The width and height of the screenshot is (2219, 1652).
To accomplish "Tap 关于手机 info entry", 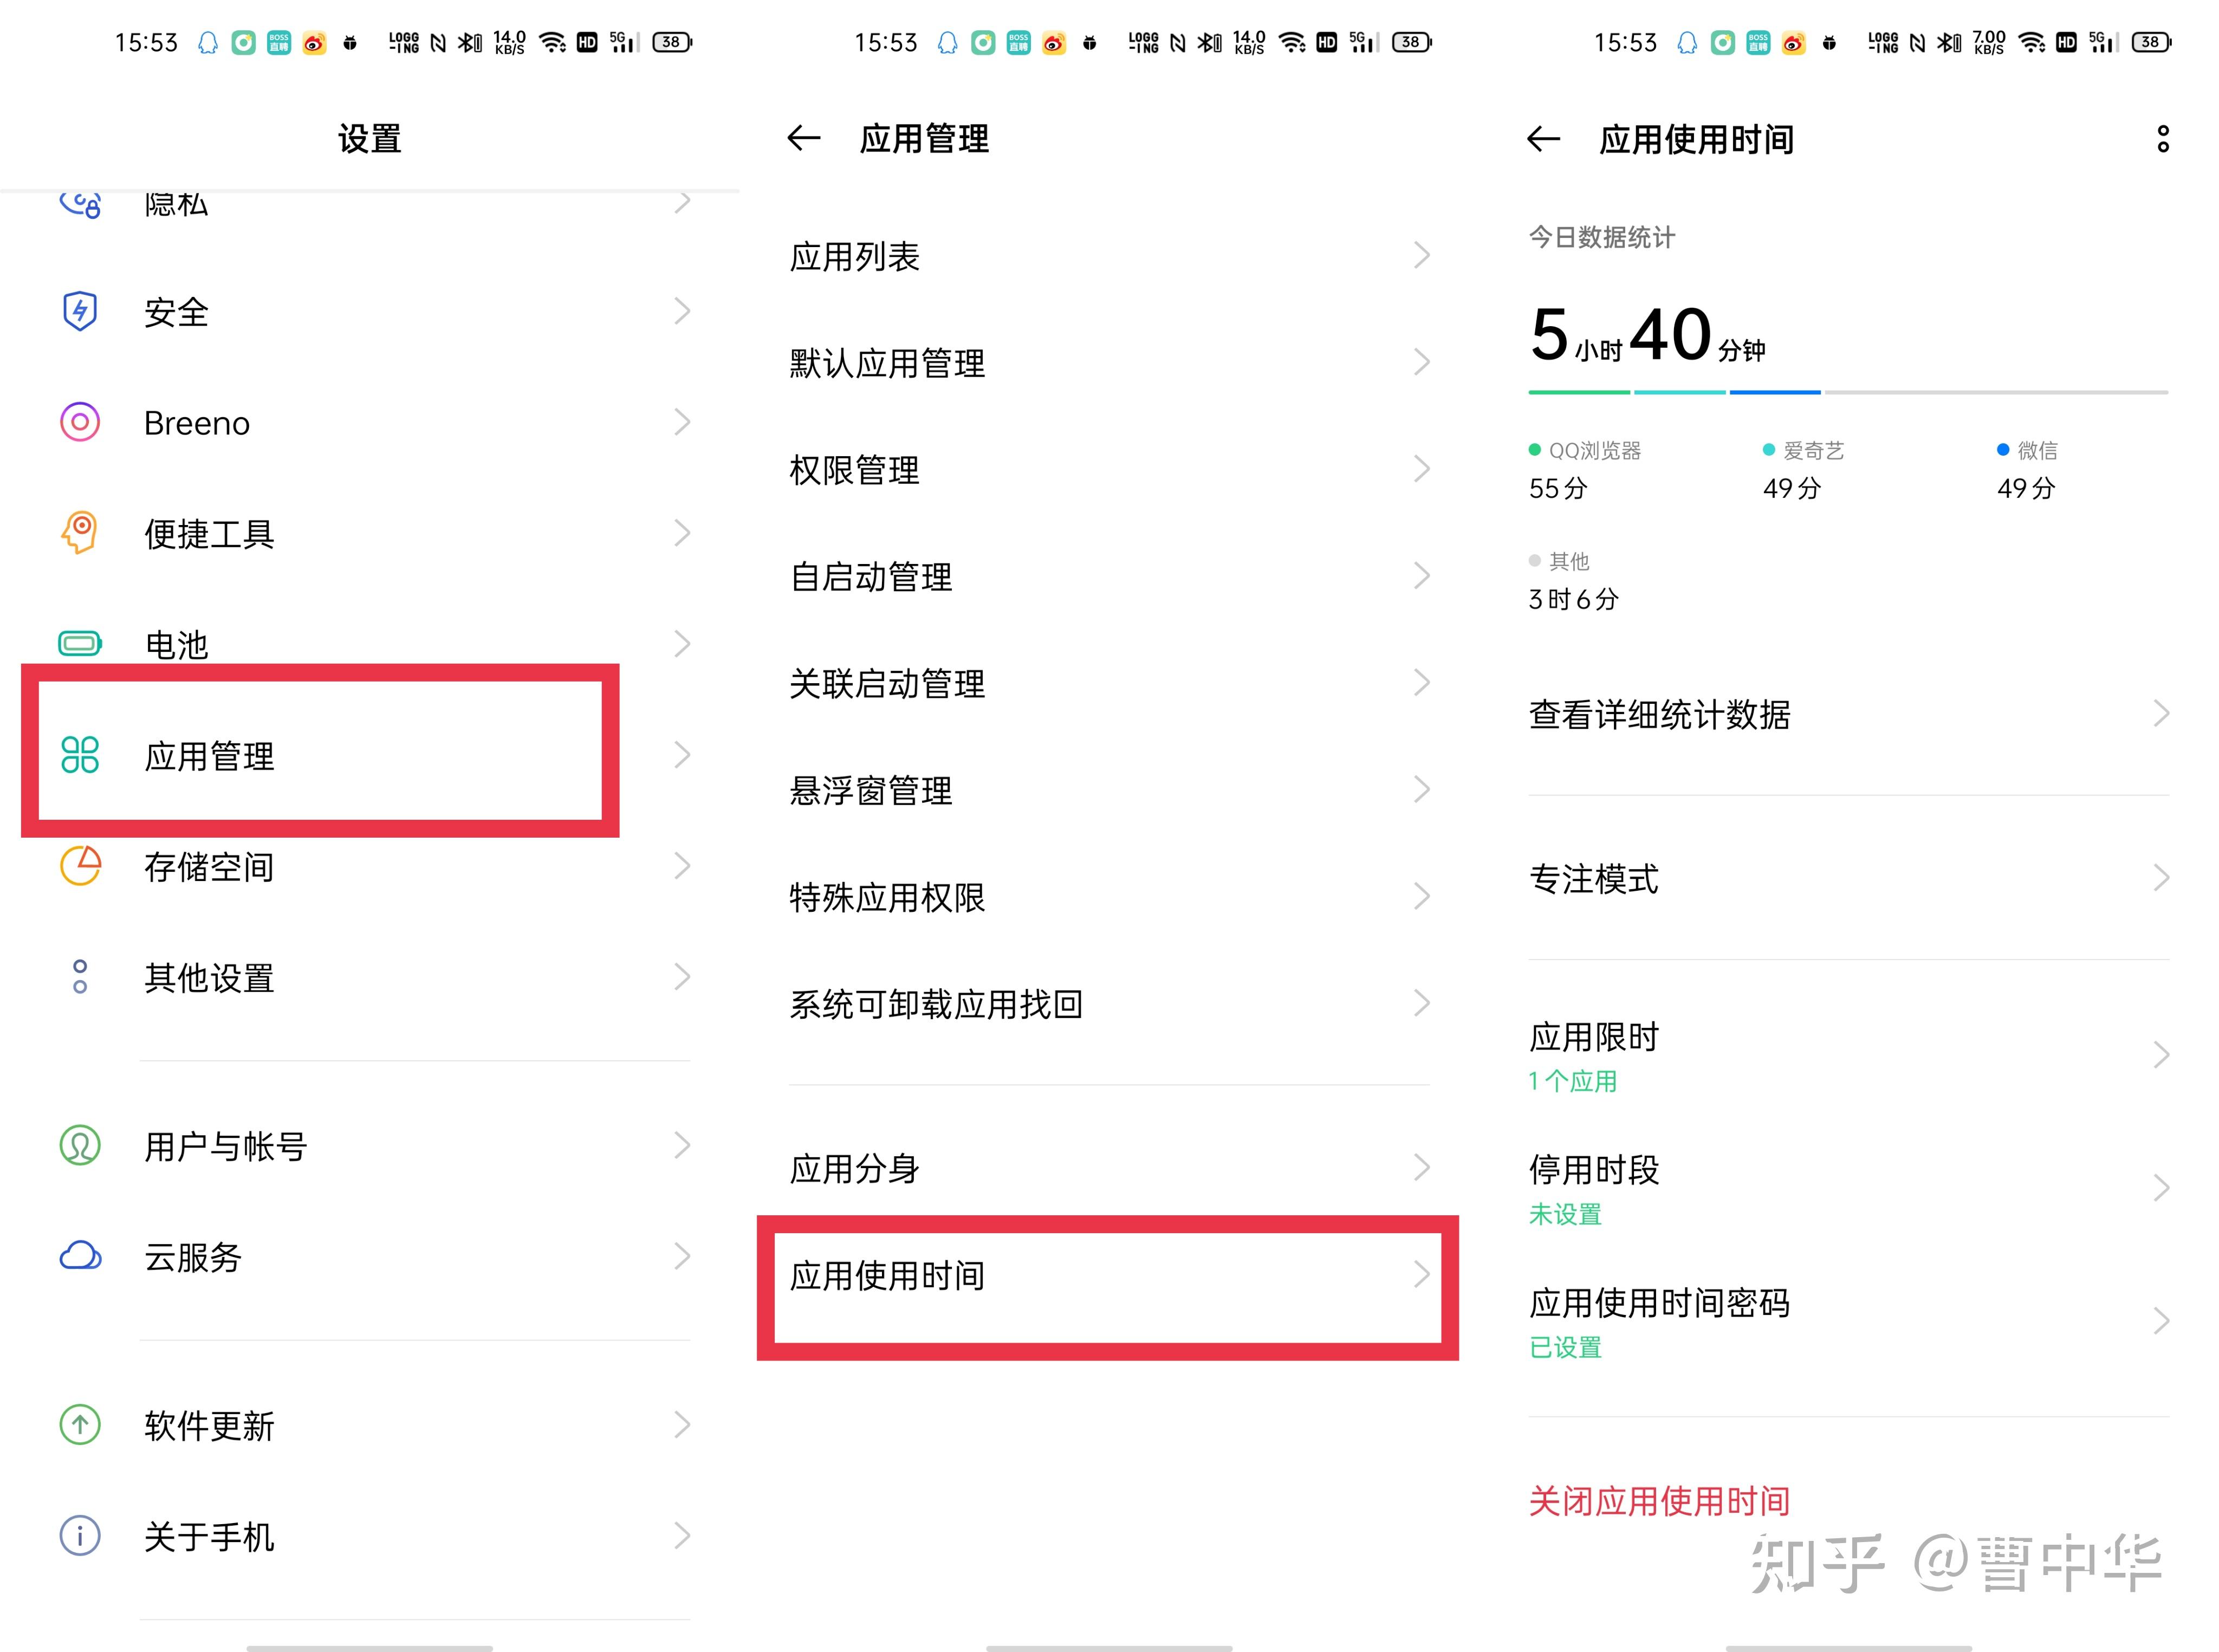I will click(x=370, y=1535).
